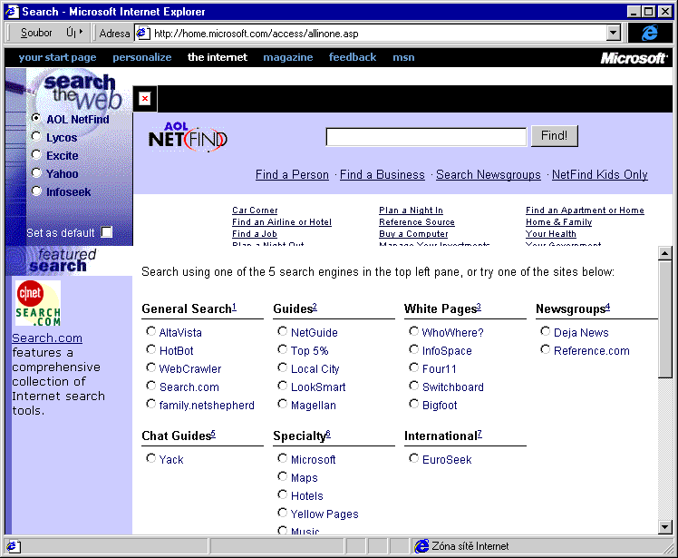
Task: Select the Excite search engine option
Action: point(37,154)
